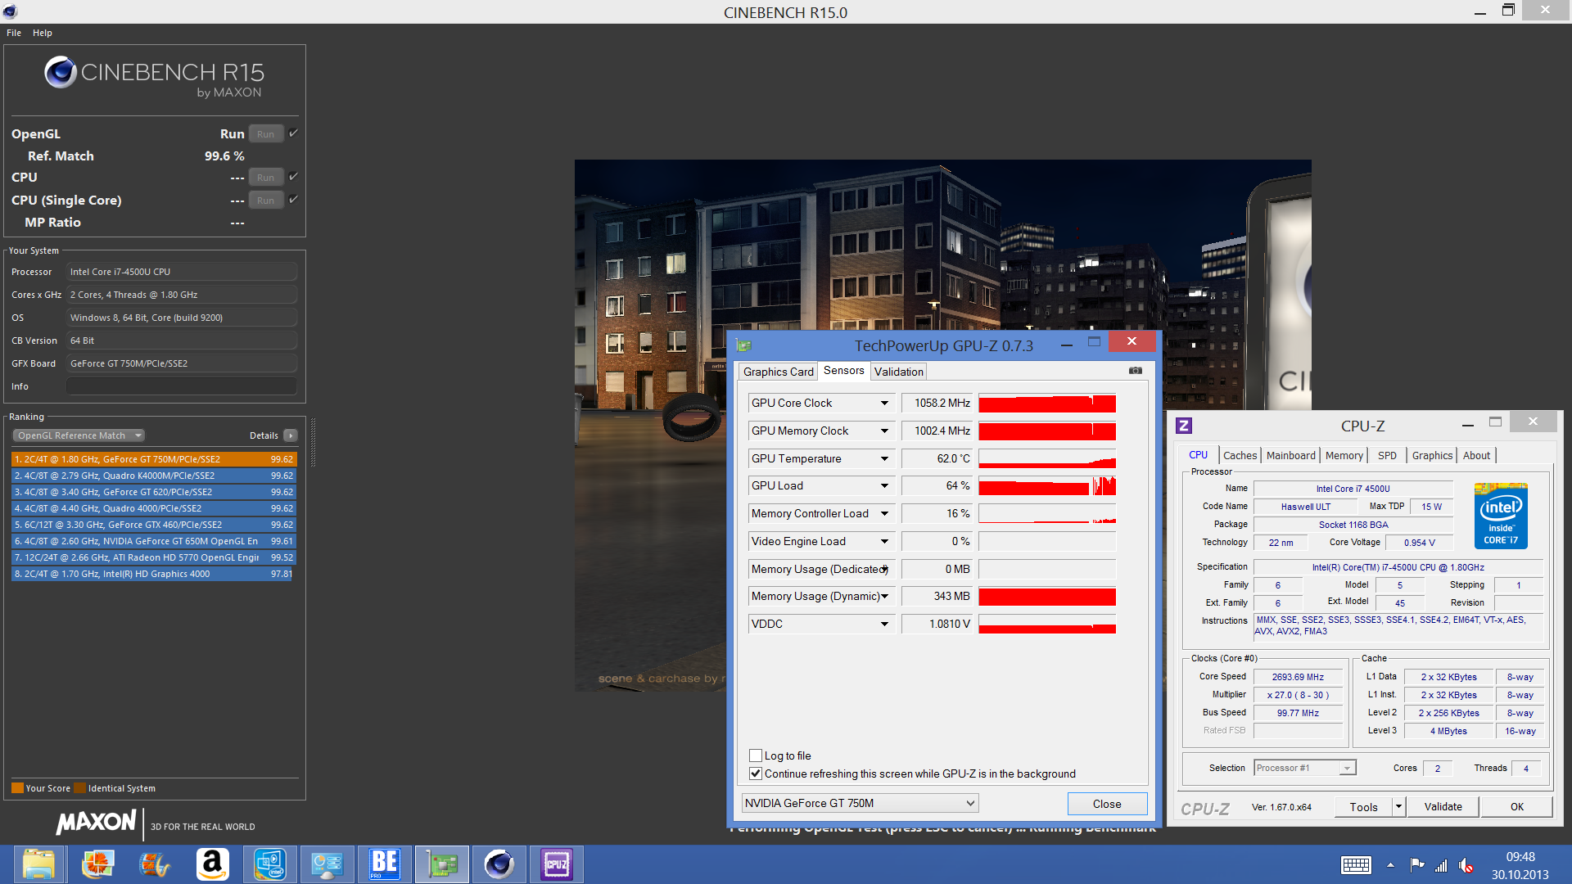Open the NVIDIA GeForce GT 750M GPU selector
Viewport: 1572px width, 884px height.
pos(860,803)
